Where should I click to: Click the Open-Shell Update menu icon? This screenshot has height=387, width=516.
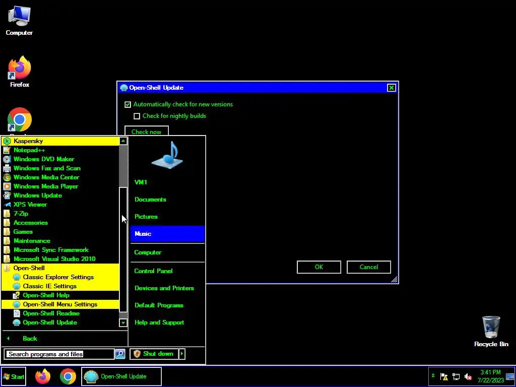click(17, 322)
